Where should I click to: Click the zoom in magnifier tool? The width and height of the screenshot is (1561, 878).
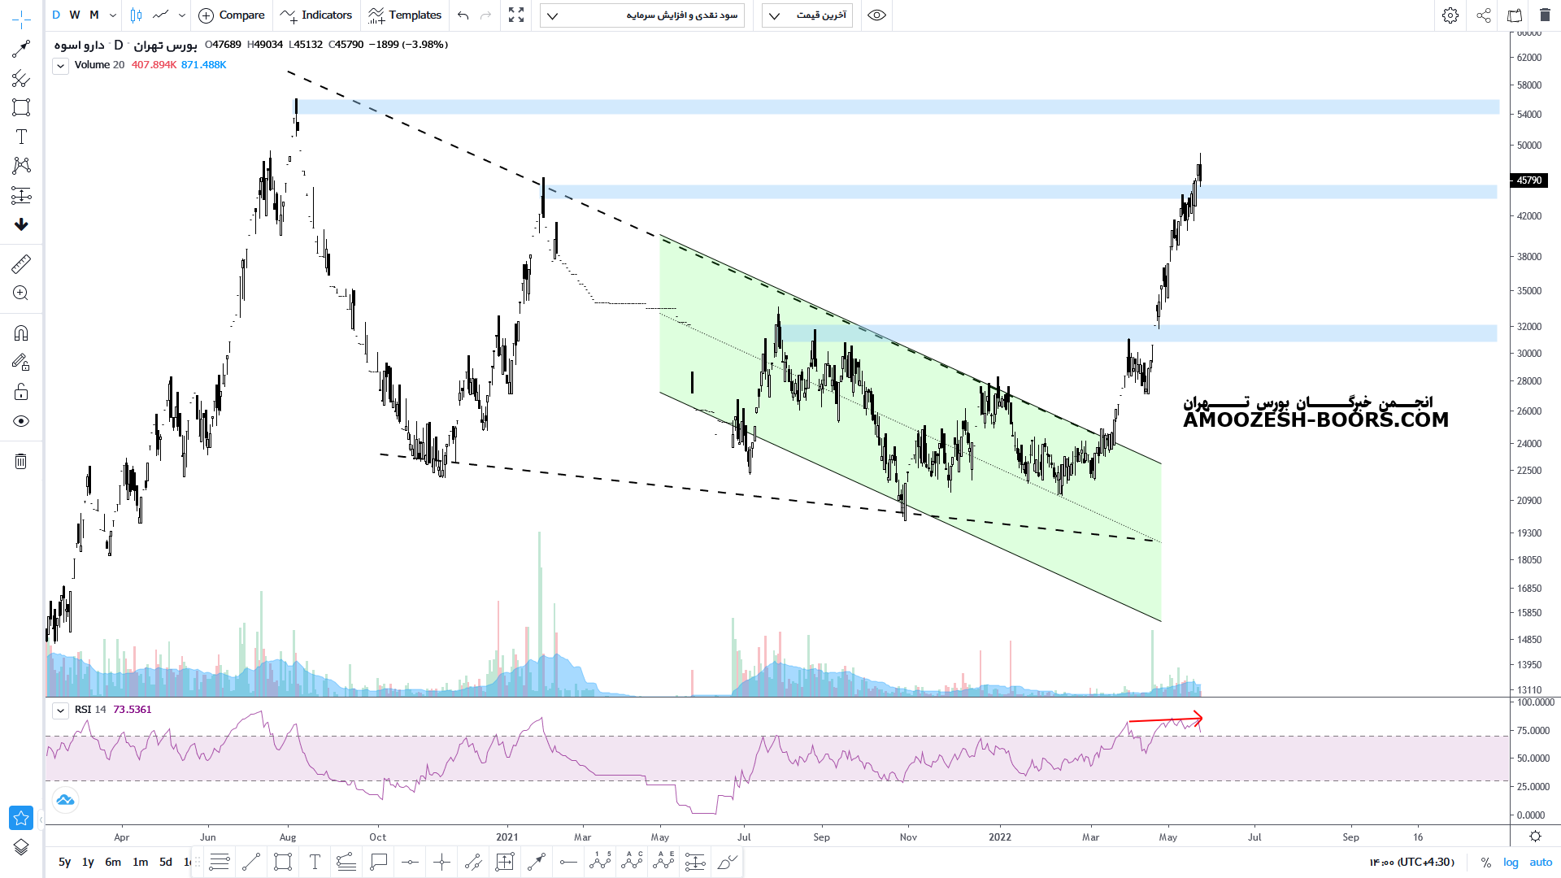(21, 293)
